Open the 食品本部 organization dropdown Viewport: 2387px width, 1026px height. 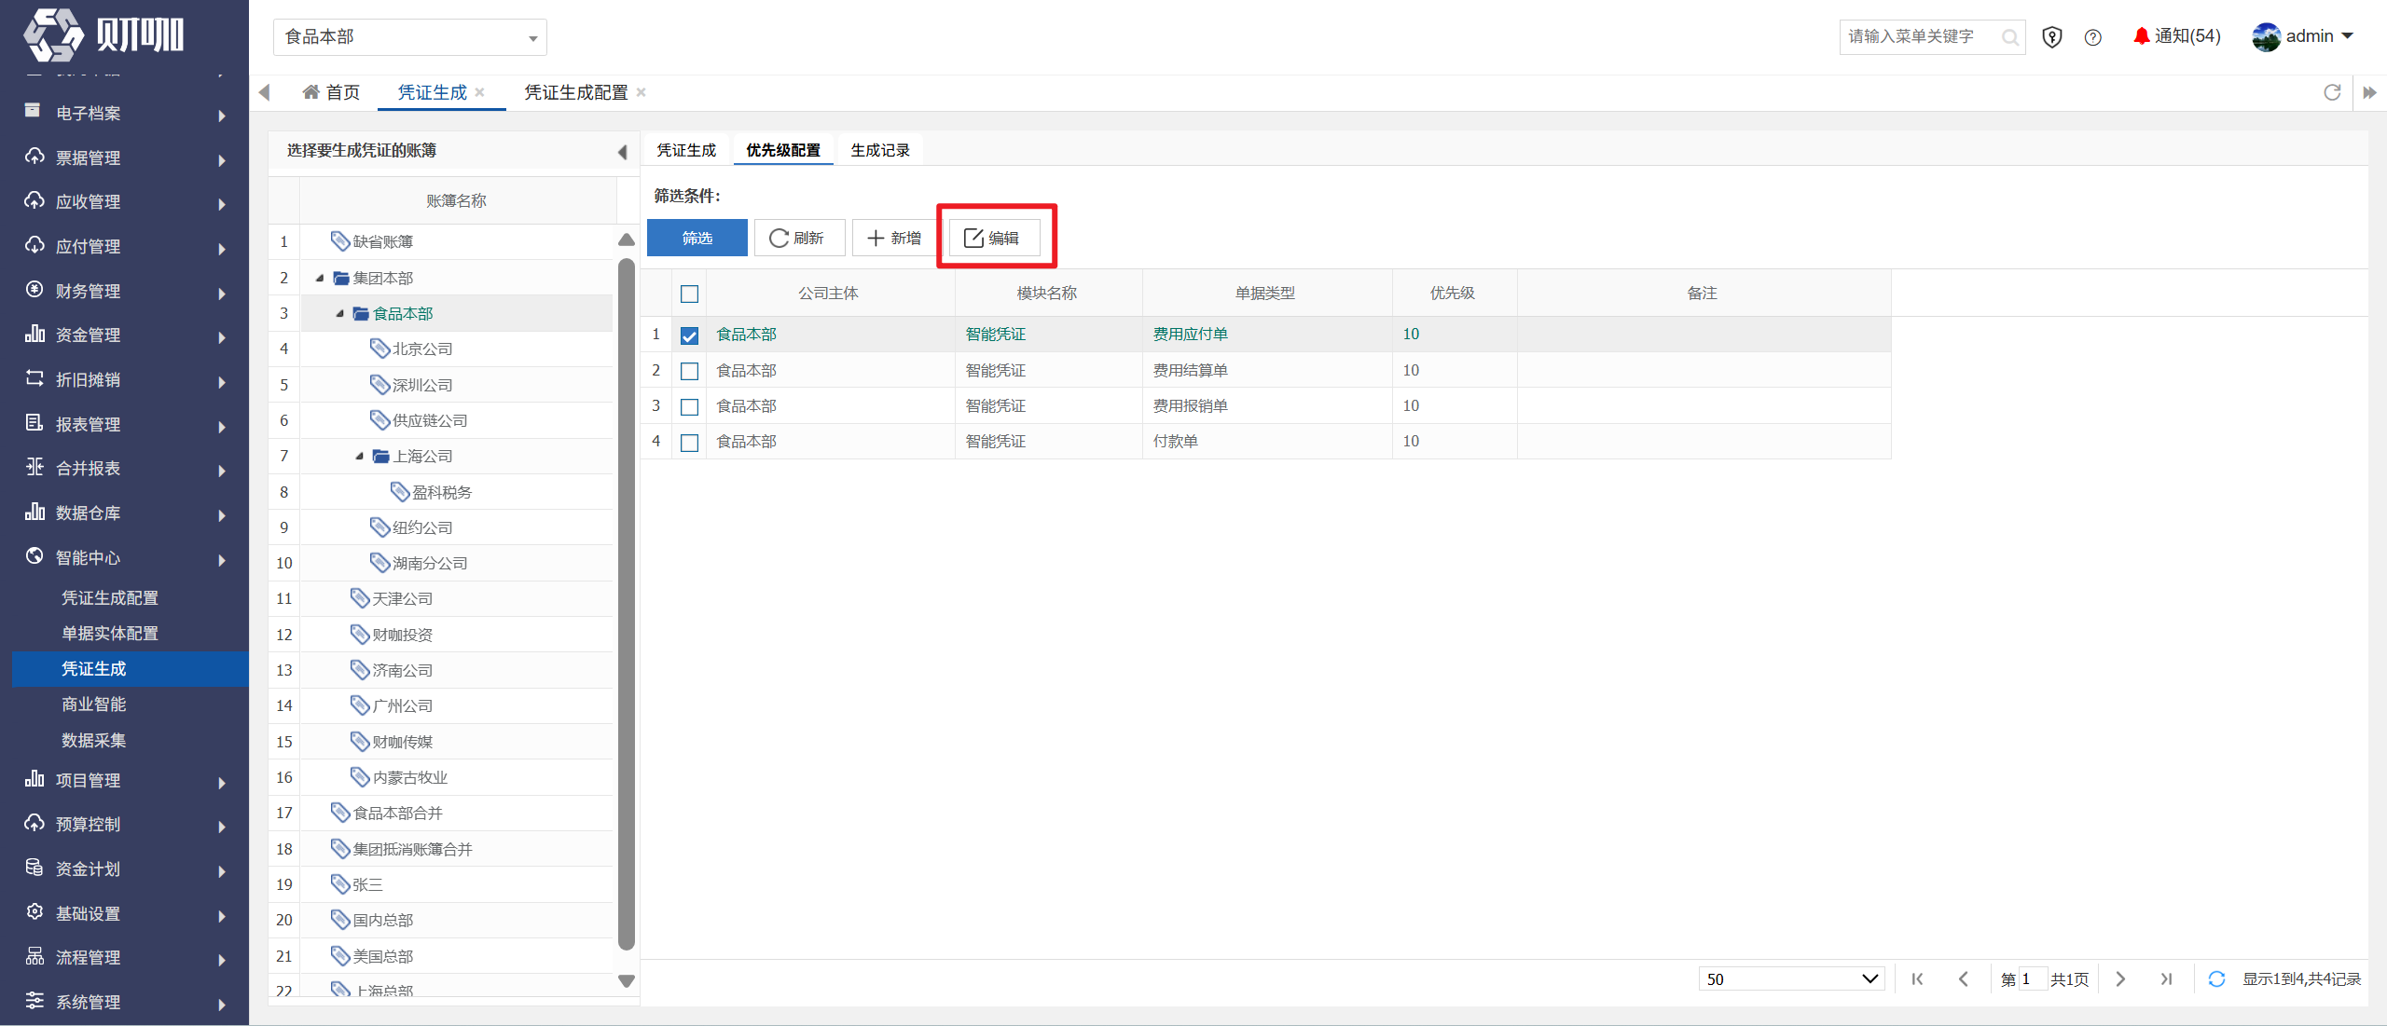click(x=409, y=37)
